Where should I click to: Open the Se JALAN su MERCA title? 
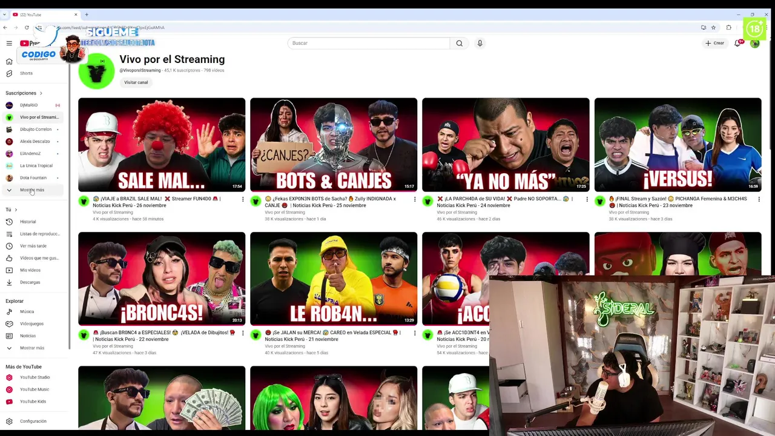point(332,336)
